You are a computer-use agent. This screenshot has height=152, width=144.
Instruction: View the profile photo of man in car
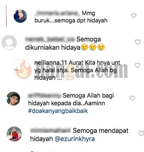click(x=13, y=99)
